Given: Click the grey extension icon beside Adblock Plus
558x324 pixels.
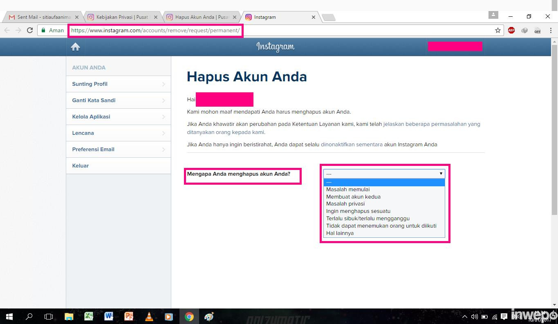Looking at the screenshot, I should coord(524,30).
